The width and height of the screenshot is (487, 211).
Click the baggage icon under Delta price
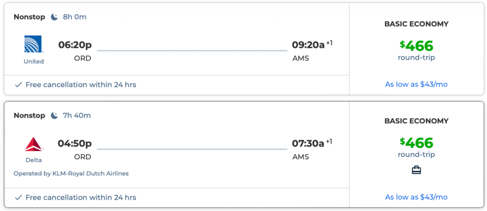[416, 170]
